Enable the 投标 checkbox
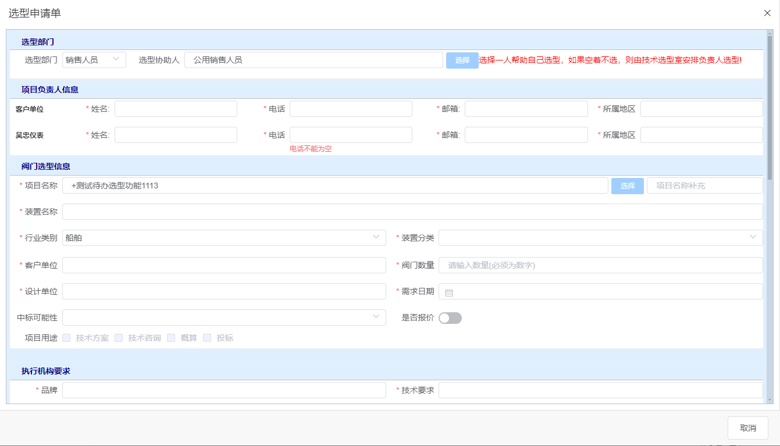Image resolution: width=780 pixels, height=446 pixels. [x=207, y=338]
